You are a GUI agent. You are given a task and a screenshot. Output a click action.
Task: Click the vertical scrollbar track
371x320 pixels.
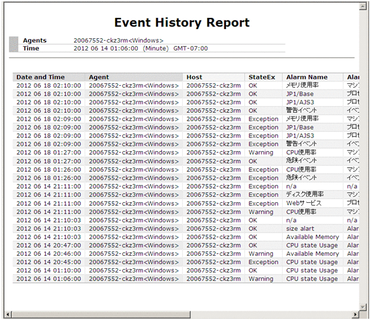tap(362, 154)
